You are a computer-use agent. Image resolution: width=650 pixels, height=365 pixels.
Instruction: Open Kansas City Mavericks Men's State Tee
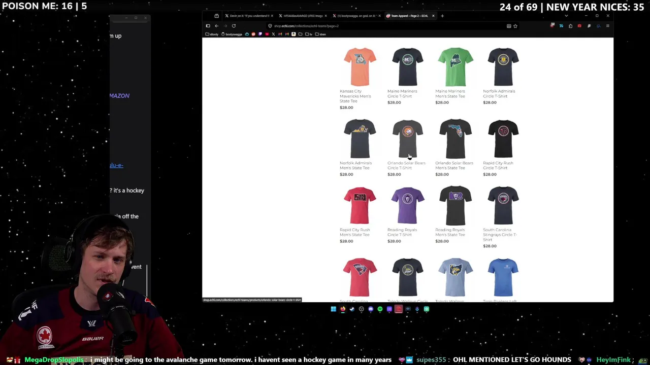[355, 96]
